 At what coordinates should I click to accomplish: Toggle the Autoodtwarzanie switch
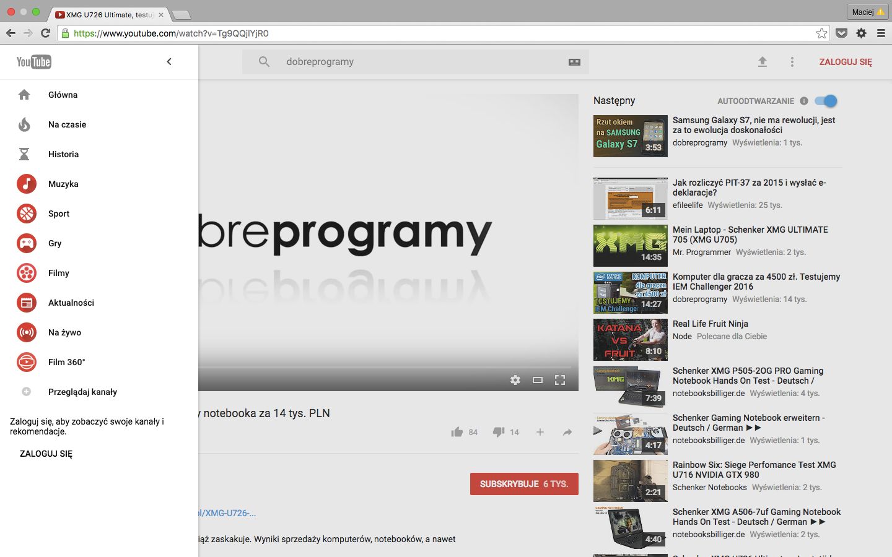(826, 101)
